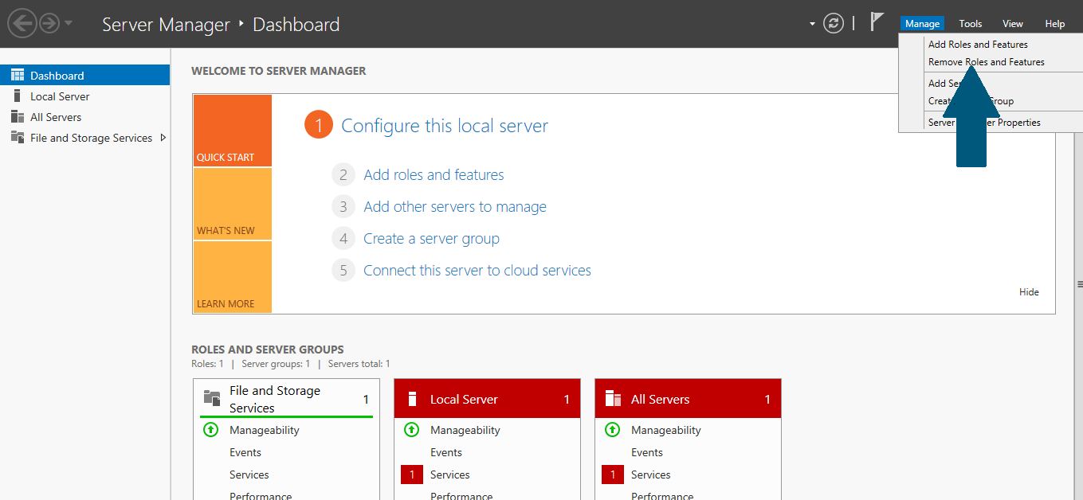Click the All Servers sidebar icon
The image size is (1083, 500).
pos(17,117)
